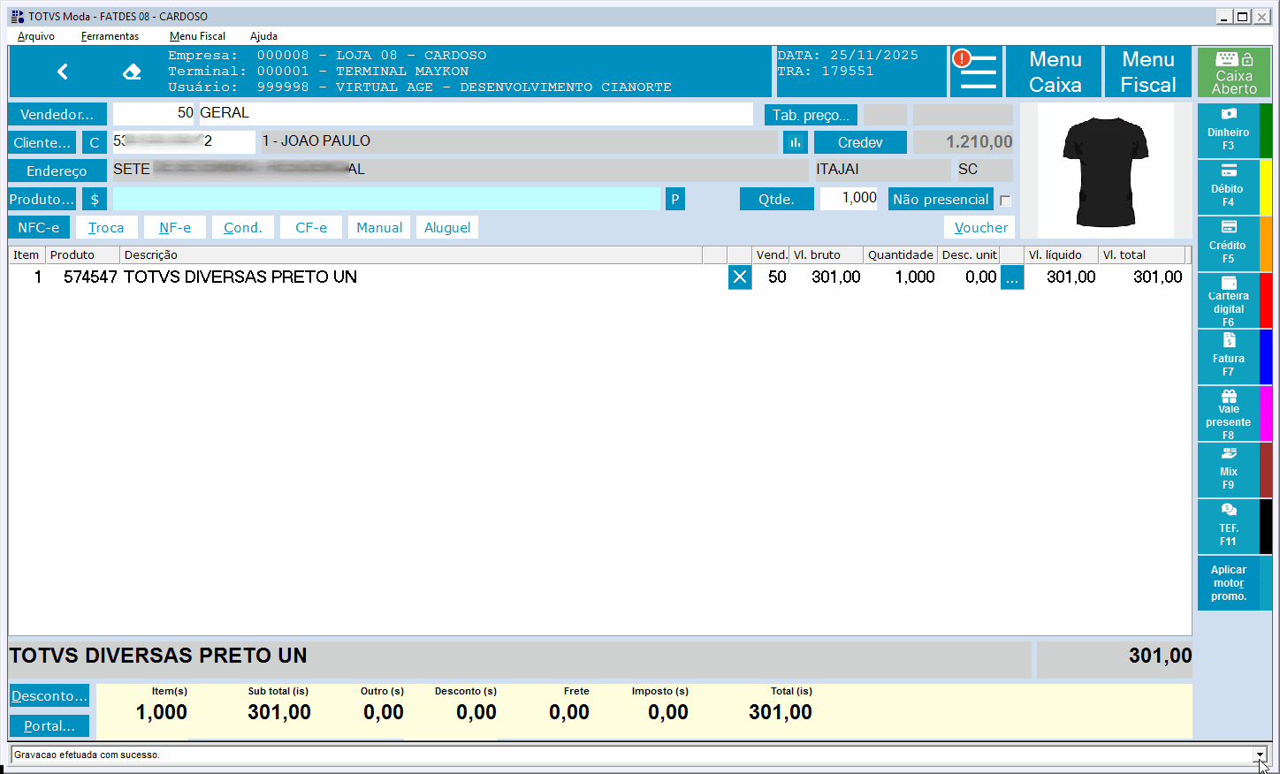1280x774 pixels.
Task: Click the black t-shirt product image
Action: pyautogui.click(x=1106, y=171)
